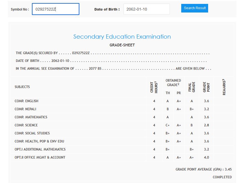Click the COMP. MATHEMATICS subject name
The image size is (237, 183).
point(31,117)
